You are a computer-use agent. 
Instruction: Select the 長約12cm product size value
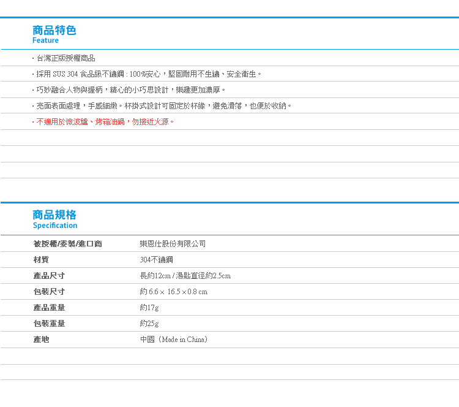pyautogui.click(x=185, y=276)
